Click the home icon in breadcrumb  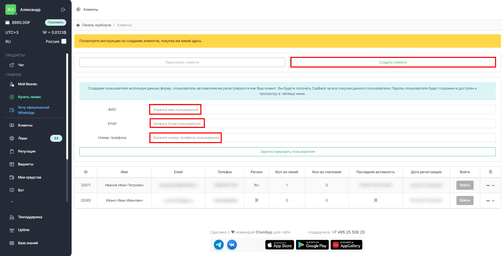pos(78,25)
